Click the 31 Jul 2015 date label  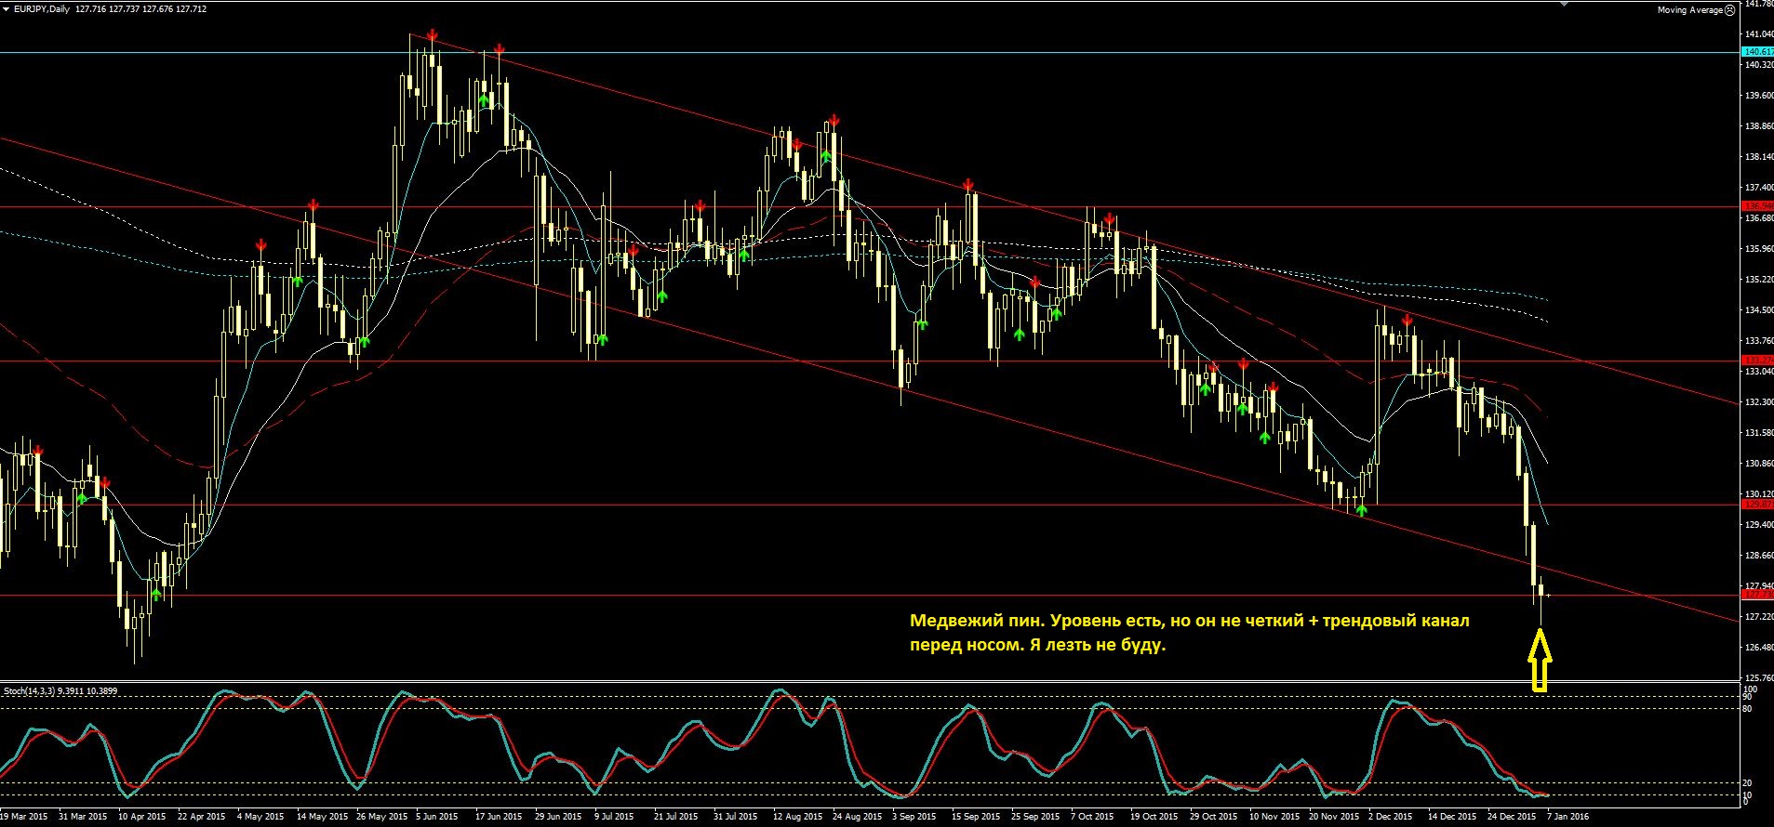pyautogui.click(x=736, y=817)
